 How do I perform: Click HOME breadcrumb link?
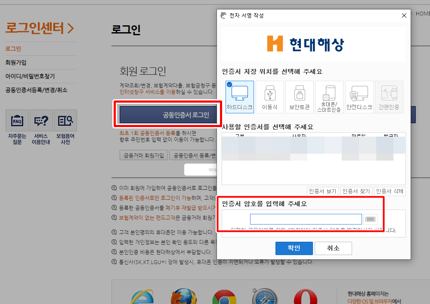pyautogui.click(x=423, y=13)
